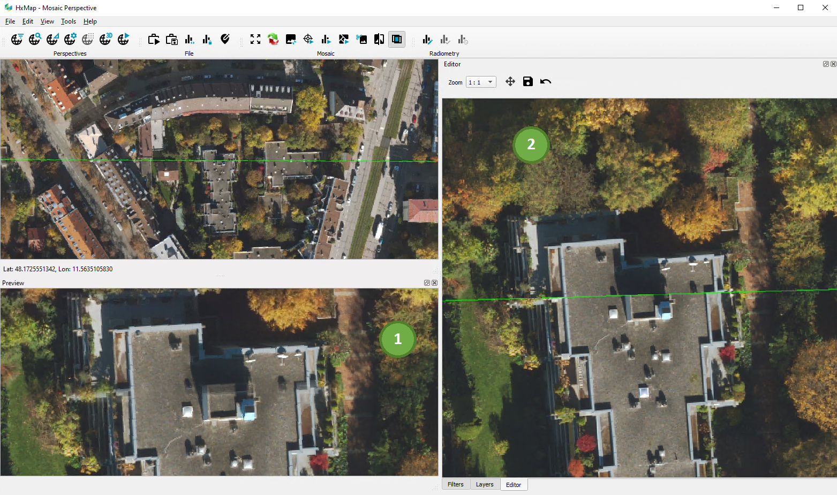Viewport: 837px width, 495px height.
Task: Click the briefcase with play arrow icon
Action: click(154, 39)
